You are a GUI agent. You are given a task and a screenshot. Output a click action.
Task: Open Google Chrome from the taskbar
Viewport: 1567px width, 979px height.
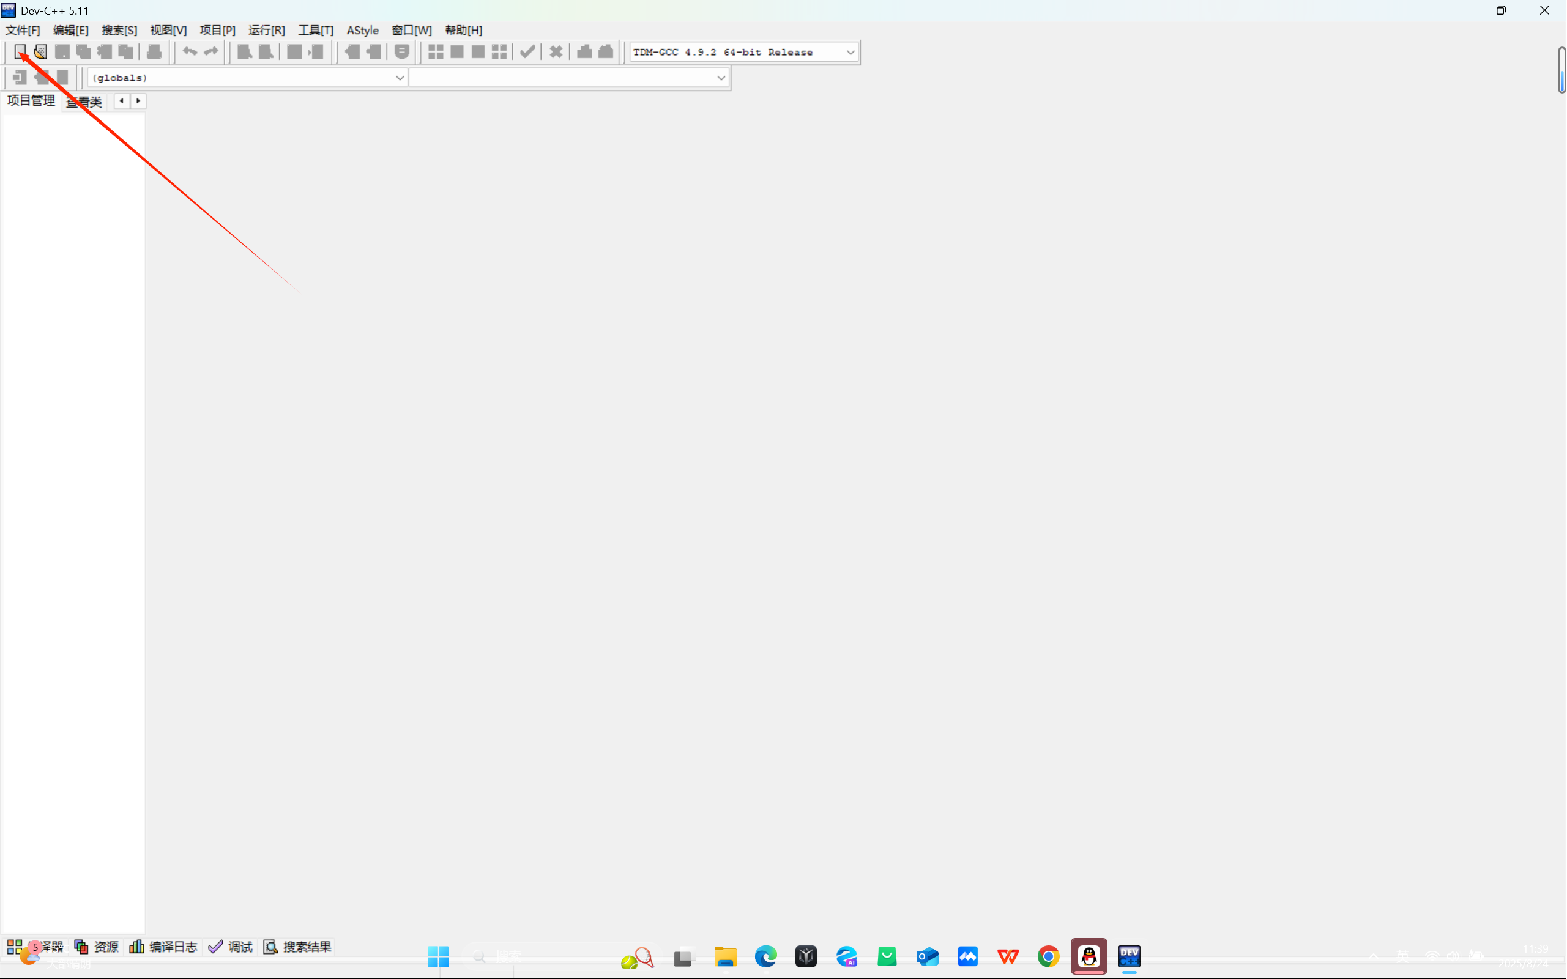click(x=1048, y=956)
